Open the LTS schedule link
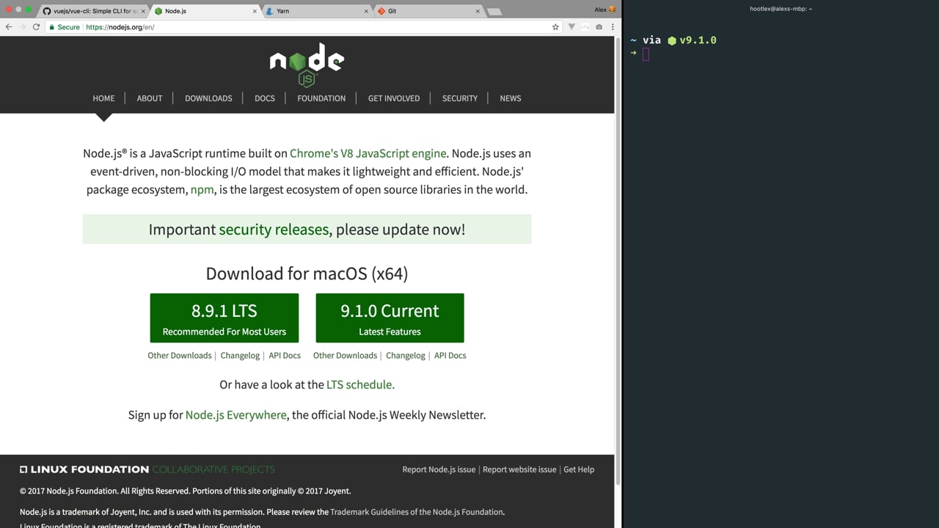This screenshot has height=528, width=939. [360, 384]
